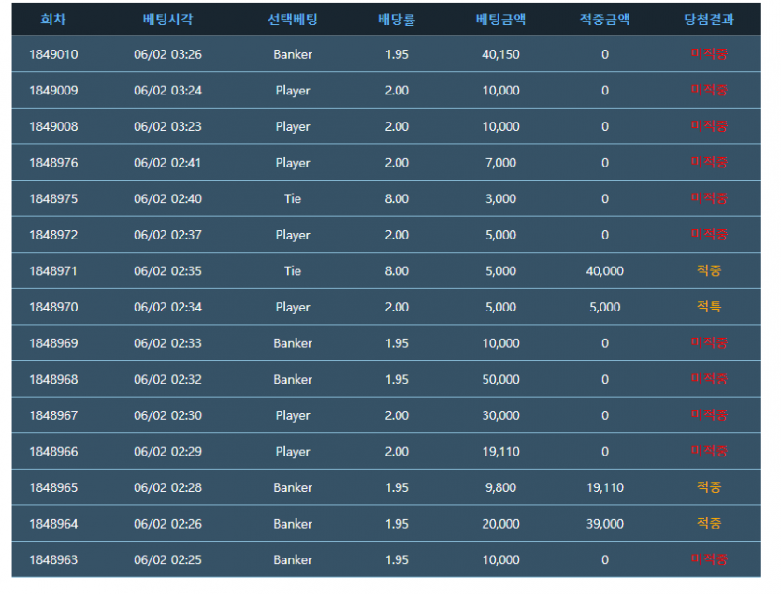Click Tie selection in round 1848975 row
The height and width of the screenshot is (594, 781).
(293, 199)
